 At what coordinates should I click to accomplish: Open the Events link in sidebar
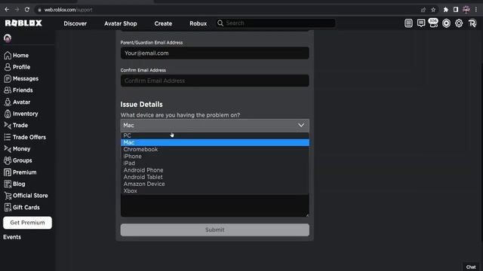[x=12, y=237]
